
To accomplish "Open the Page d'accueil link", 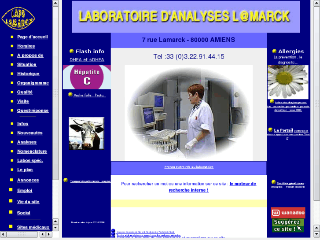I will [x=33, y=37].
